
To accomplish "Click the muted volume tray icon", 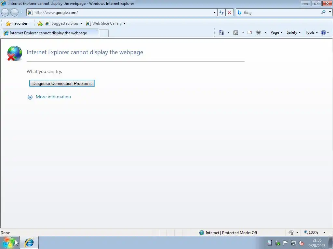I will (301, 243).
